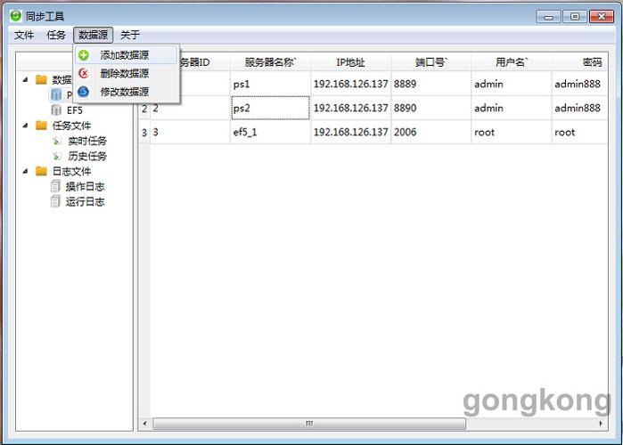Image resolution: width=623 pixels, height=445 pixels.
Task: Collapse the 任务文件 tree node arrow
Action: click(26, 125)
